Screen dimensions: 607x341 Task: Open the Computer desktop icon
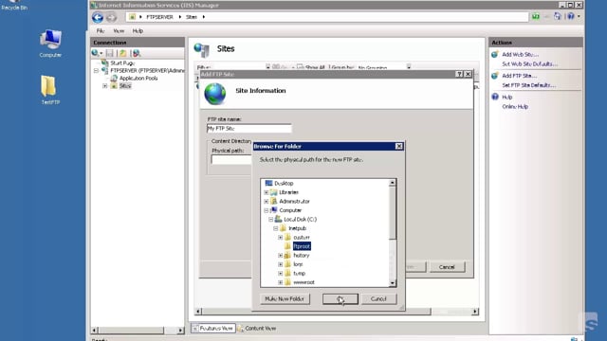click(50, 44)
